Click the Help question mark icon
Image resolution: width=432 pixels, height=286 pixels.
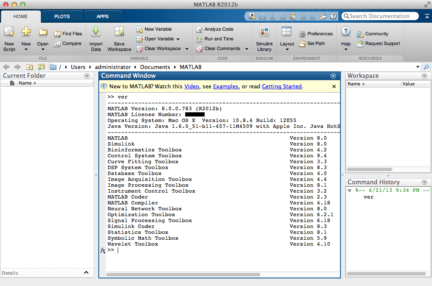tap(346, 32)
